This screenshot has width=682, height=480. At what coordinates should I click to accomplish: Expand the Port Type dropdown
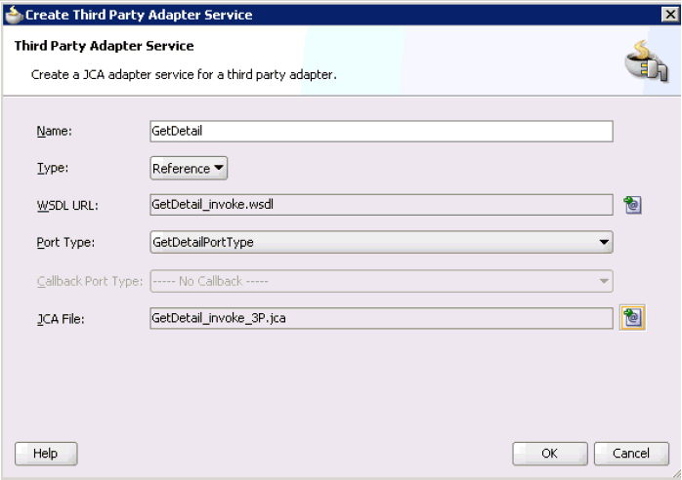tap(381, 242)
